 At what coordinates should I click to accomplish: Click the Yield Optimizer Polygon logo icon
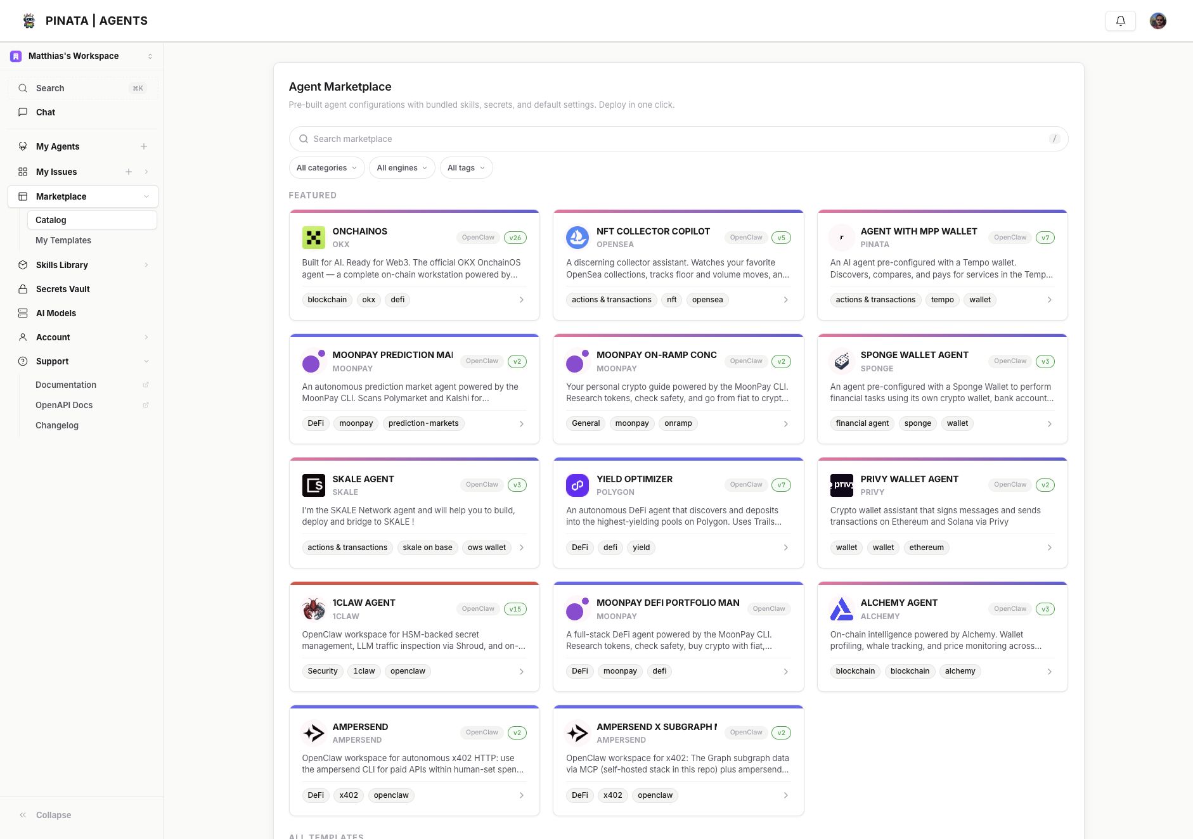[577, 485]
